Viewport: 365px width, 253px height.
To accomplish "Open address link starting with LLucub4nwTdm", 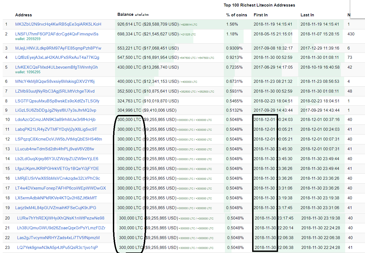I will pyautogui.click(x=55, y=149).
